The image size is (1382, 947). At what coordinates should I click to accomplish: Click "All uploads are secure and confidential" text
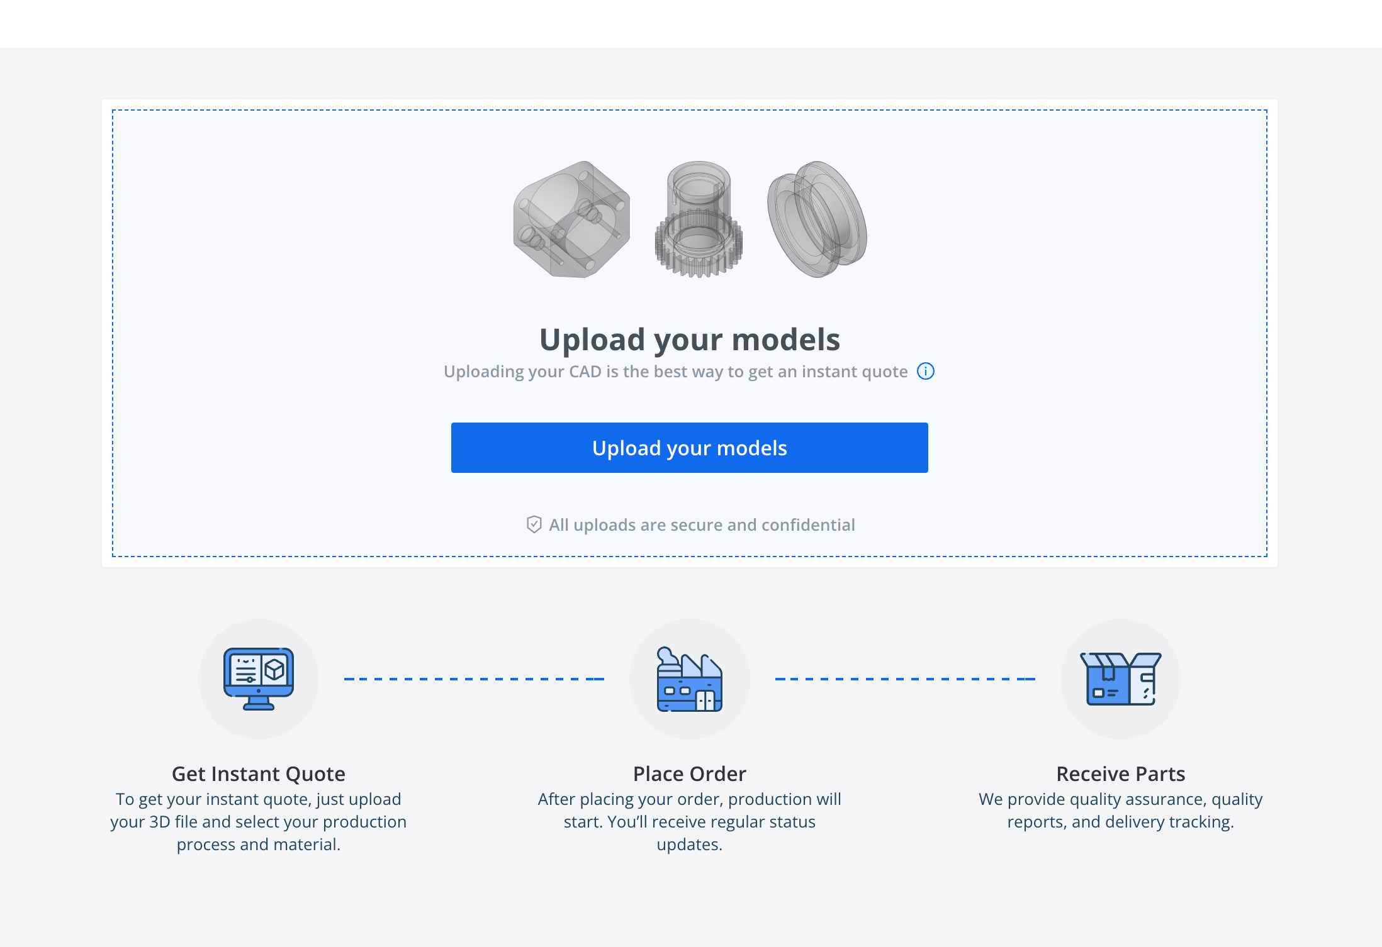(x=702, y=525)
